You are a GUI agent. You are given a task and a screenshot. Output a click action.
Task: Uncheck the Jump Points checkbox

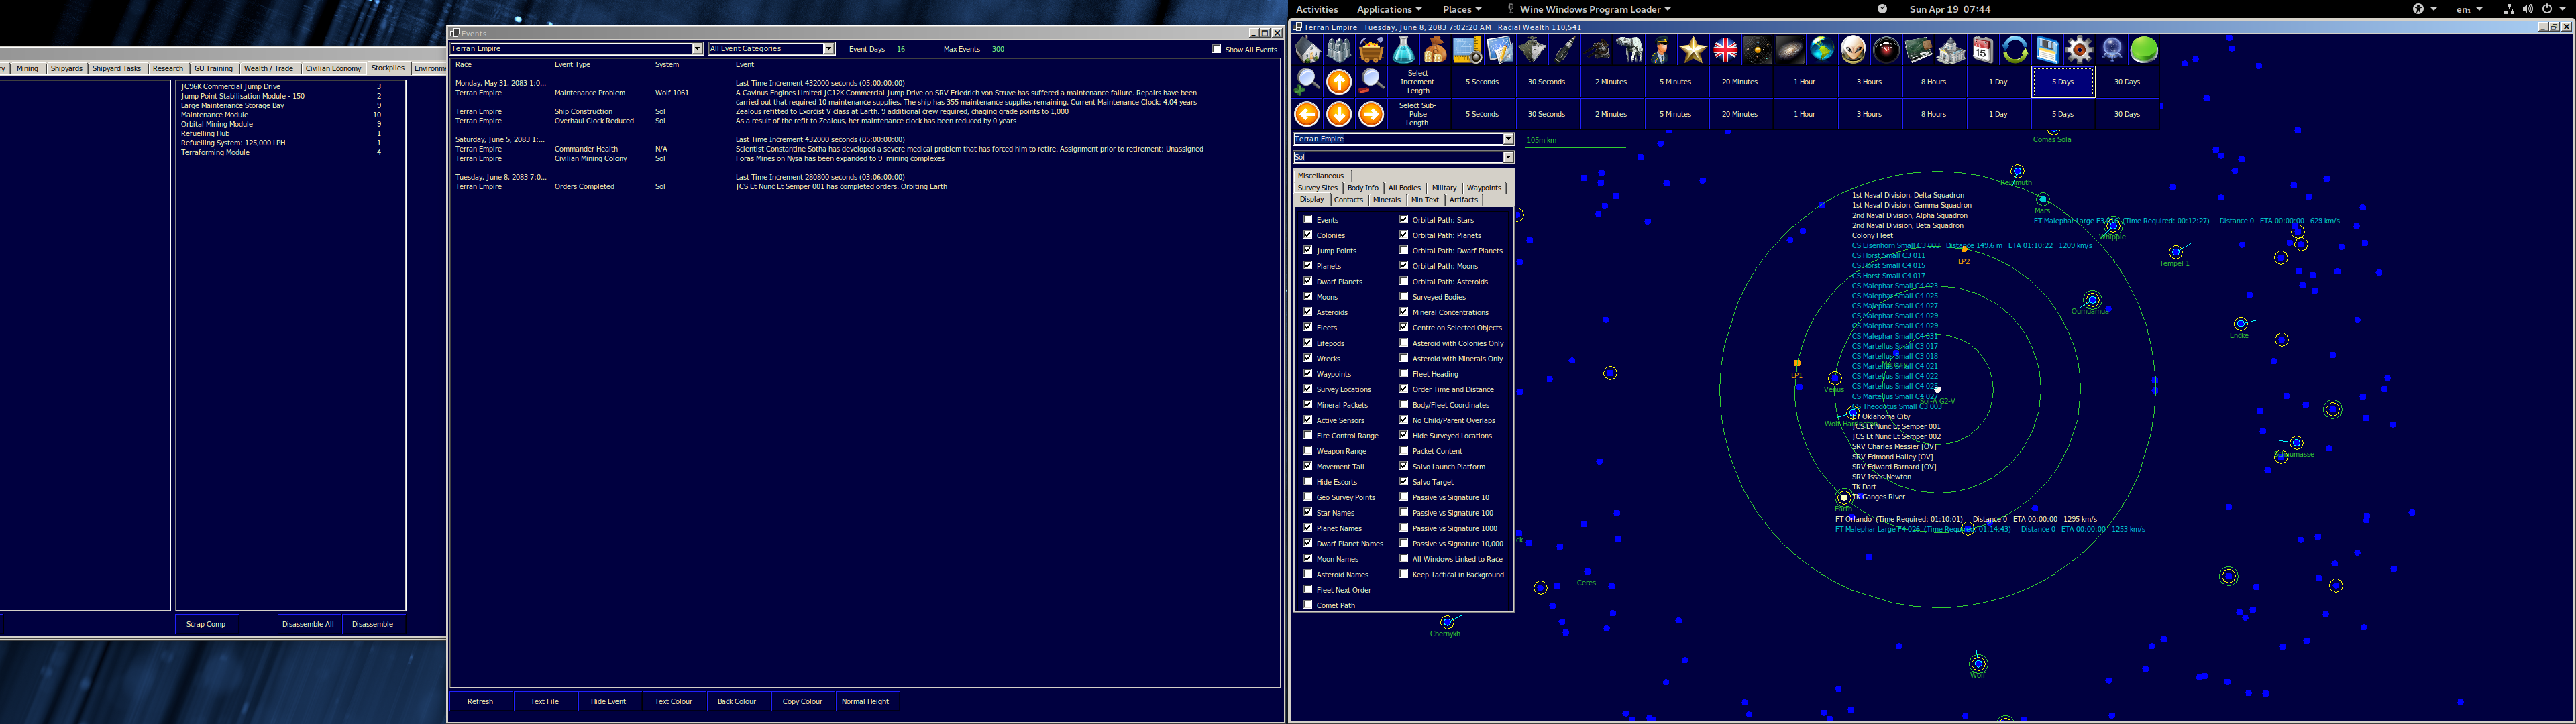[x=1308, y=250]
